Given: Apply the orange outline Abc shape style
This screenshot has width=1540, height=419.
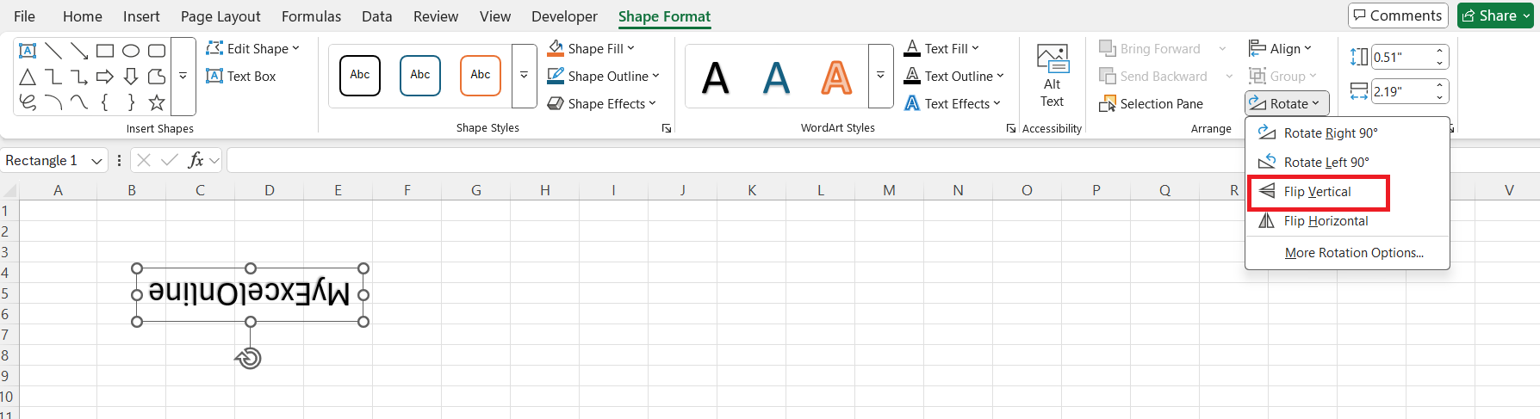Looking at the screenshot, I should point(481,76).
